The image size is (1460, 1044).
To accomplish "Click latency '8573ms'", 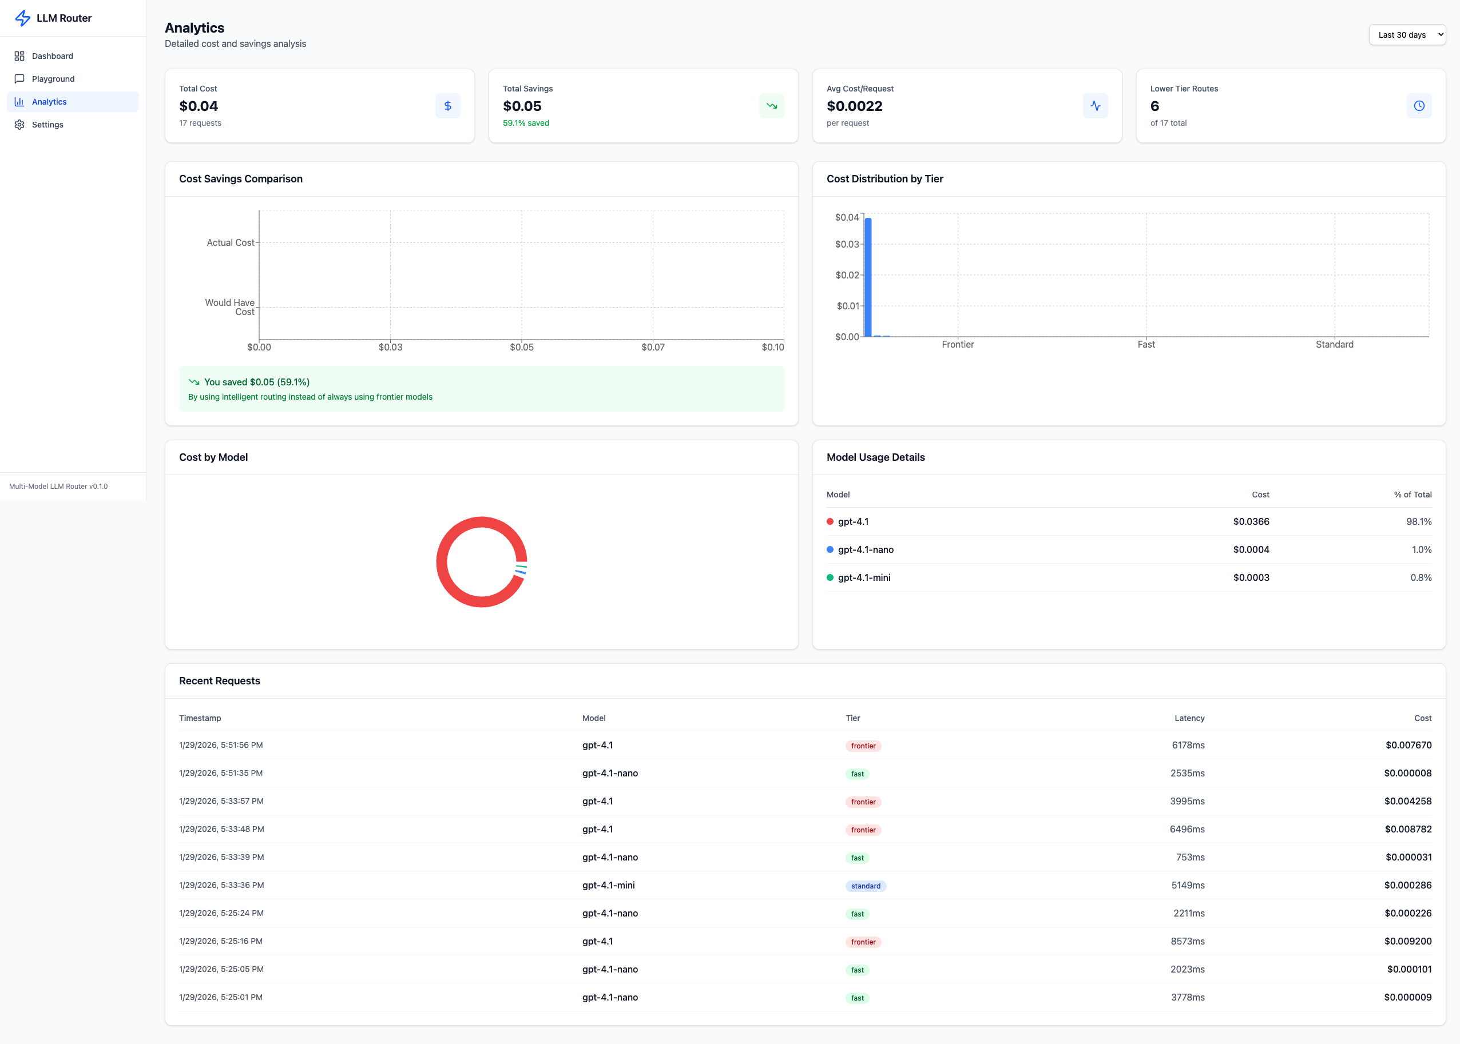I will click(x=1187, y=941).
